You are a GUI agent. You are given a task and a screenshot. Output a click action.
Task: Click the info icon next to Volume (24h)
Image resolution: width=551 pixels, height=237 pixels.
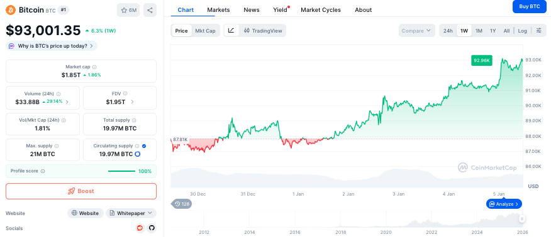pyautogui.click(x=58, y=94)
